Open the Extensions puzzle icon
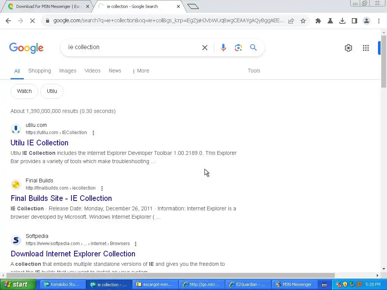 pyautogui.click(x=318, y=21)
